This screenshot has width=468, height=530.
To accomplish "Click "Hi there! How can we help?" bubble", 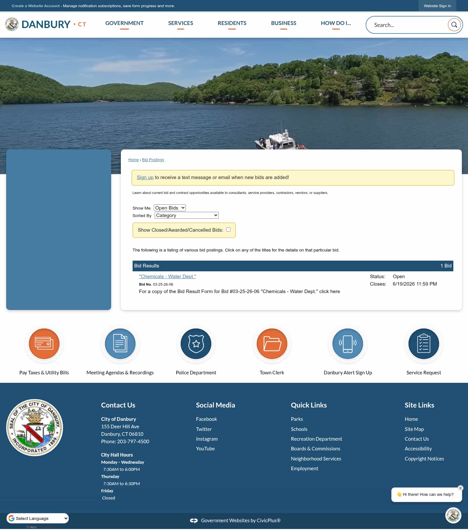I will 426,495.
